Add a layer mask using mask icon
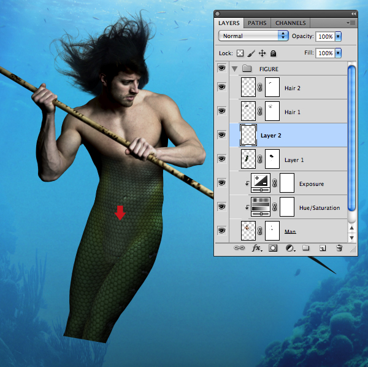Screen dimensions: 368x367 pyautogui.click(x=273, y=248)
